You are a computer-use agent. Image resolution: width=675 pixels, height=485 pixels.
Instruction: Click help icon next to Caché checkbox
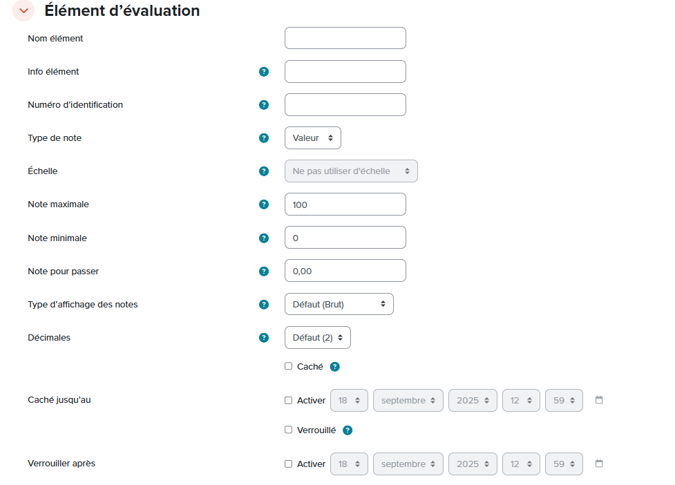coord(334,367)
